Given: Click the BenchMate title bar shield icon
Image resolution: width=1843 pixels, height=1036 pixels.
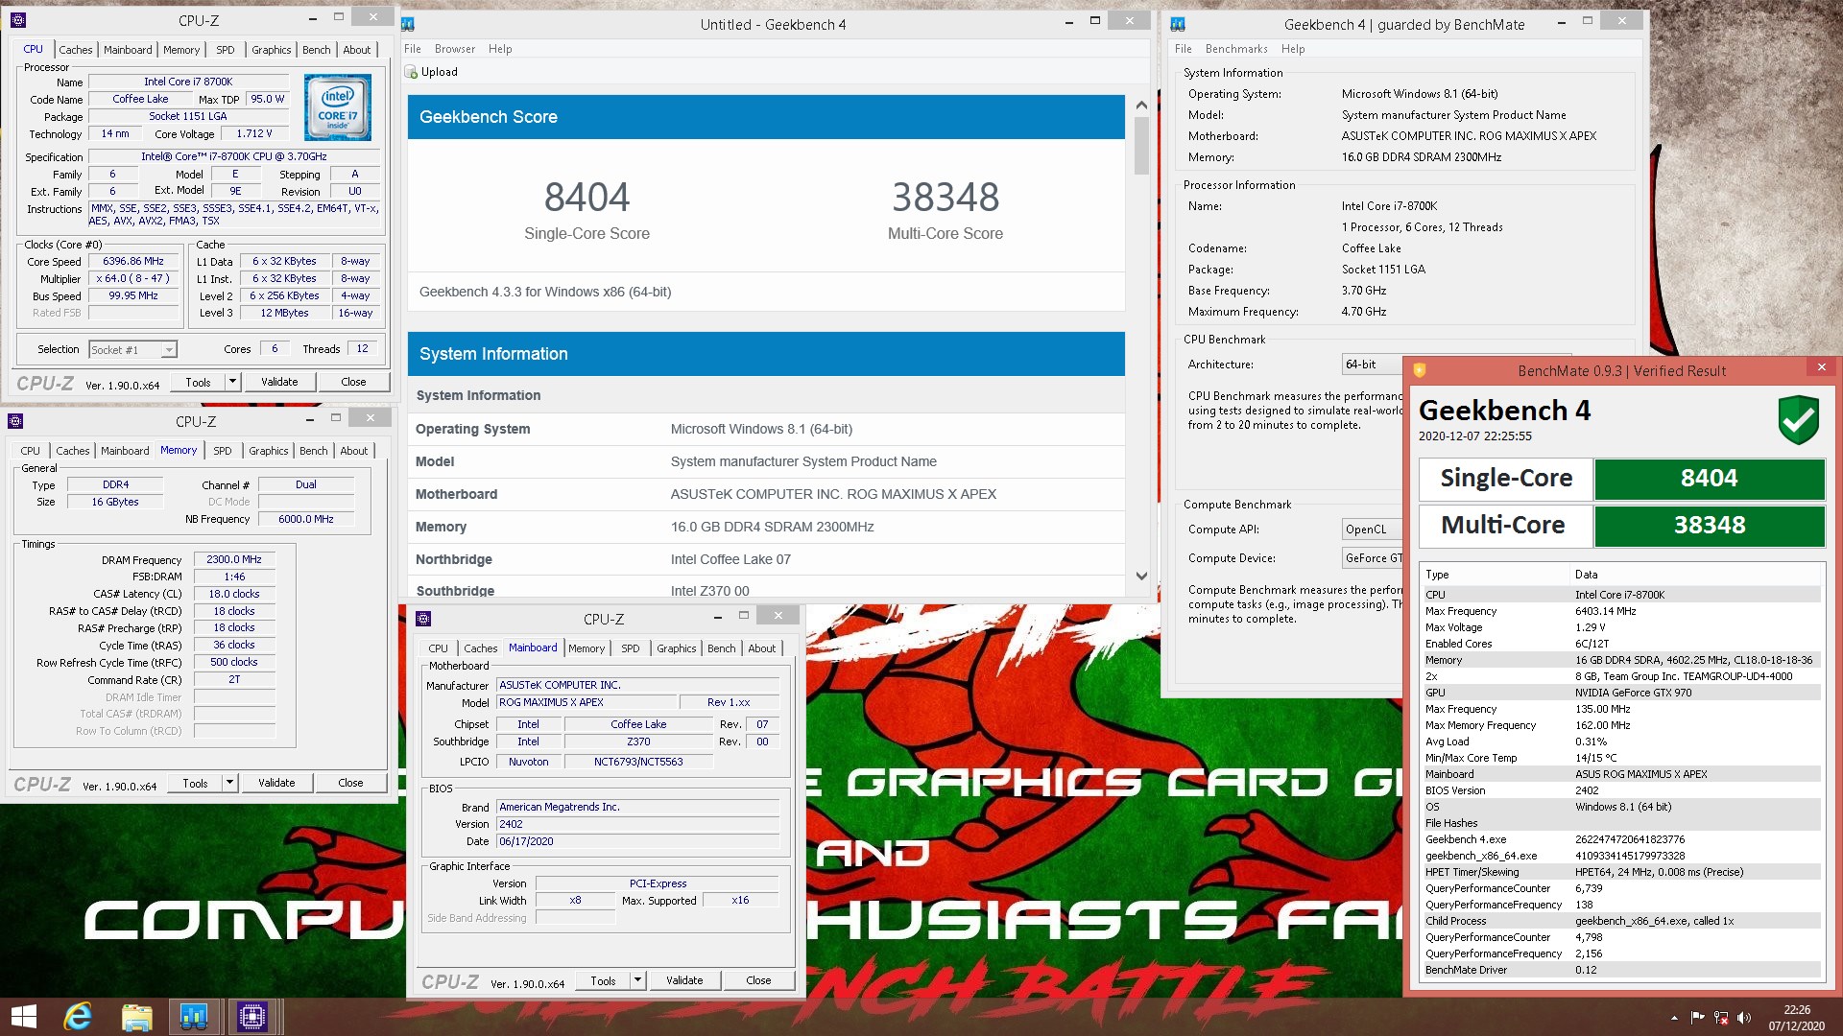Looking at the screenshot, I should [x=1420, y=370].
